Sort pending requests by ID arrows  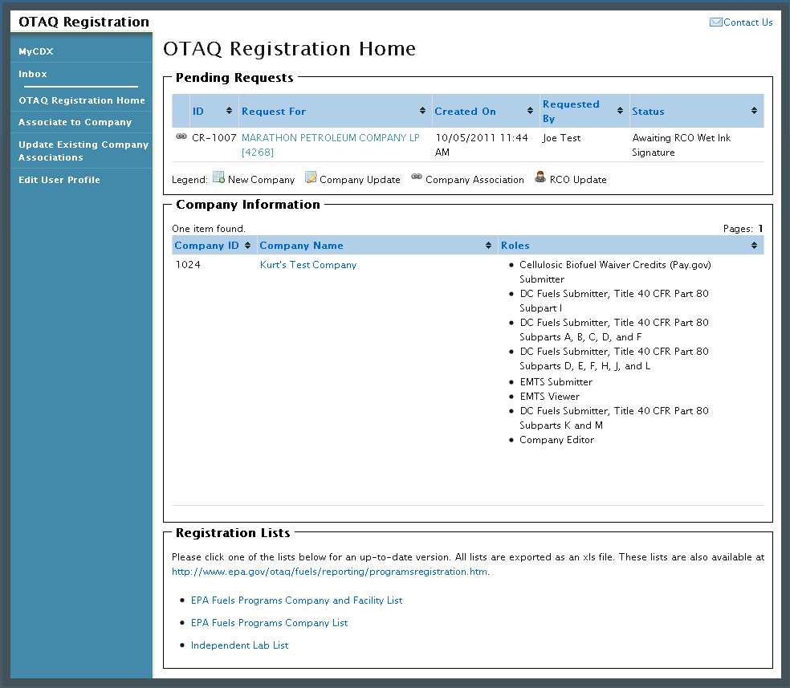click(230, 110)
